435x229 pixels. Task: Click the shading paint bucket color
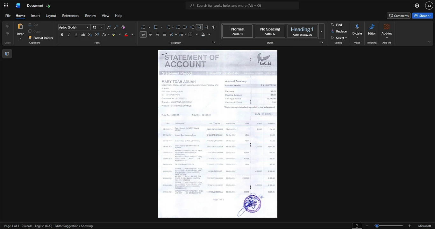click(203, 34)
